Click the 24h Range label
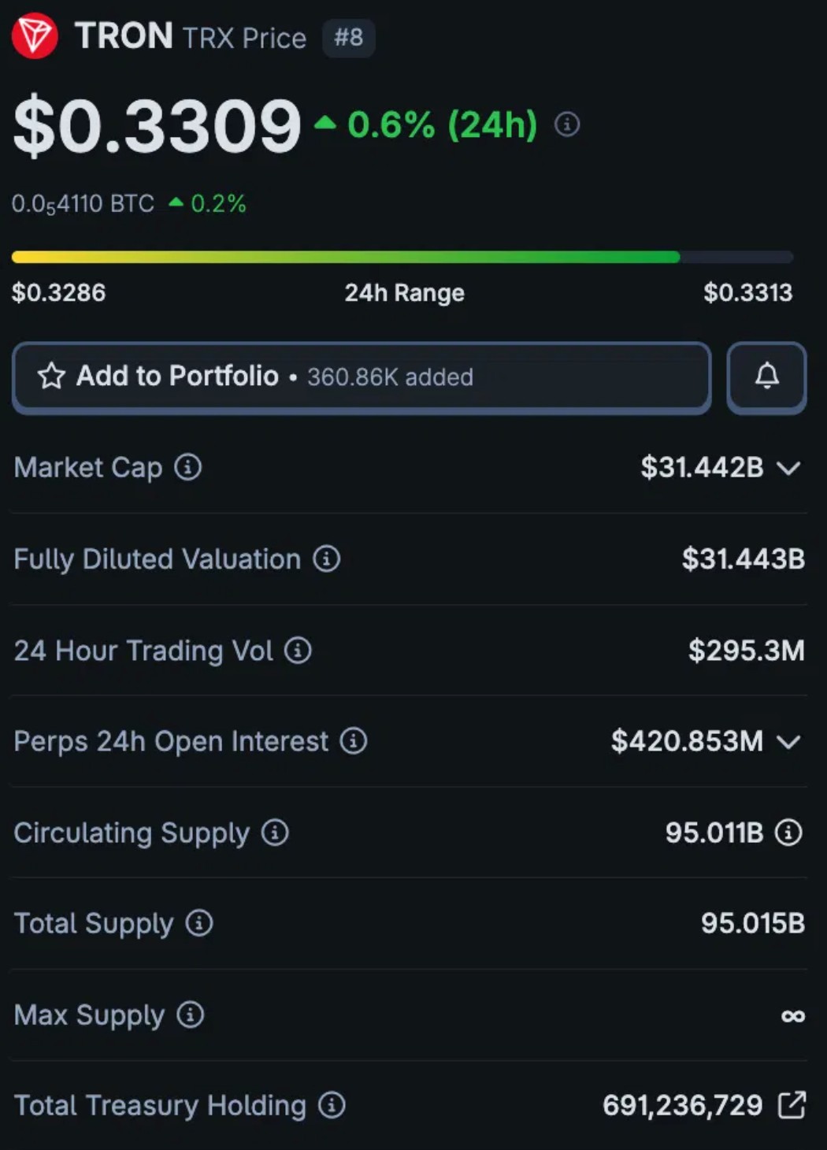Image resolution: width=827 pixels, height=1150 pixels. (404, 293)
